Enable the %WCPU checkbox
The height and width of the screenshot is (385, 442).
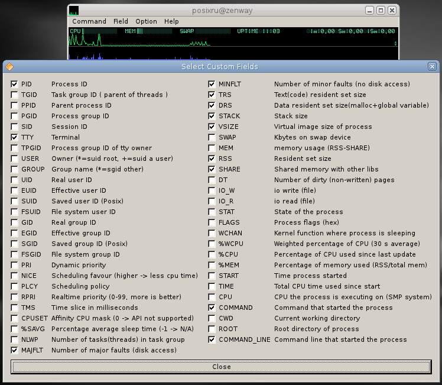pos(212,244)
